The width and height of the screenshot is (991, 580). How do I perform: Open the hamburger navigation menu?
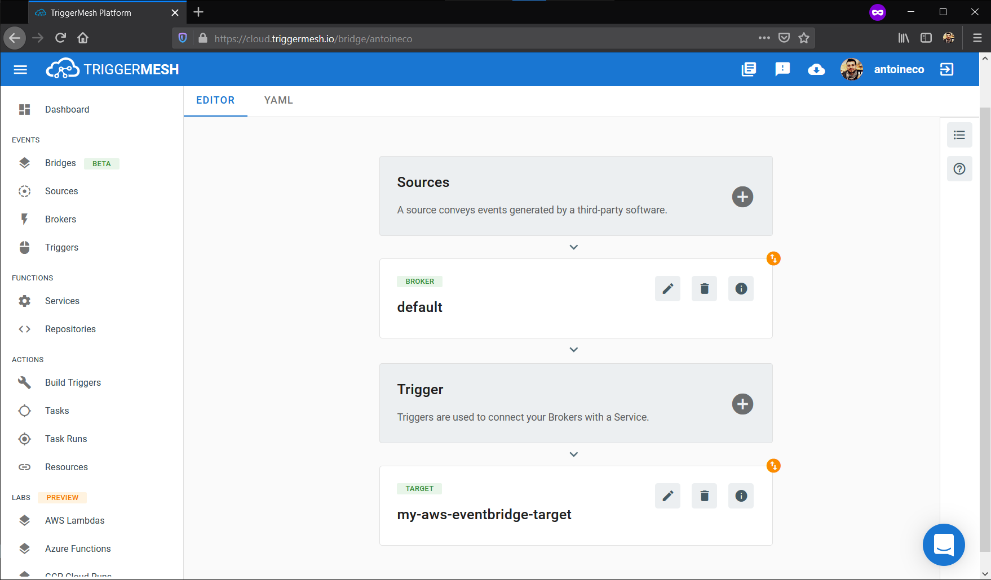click(x=20, y=69)
